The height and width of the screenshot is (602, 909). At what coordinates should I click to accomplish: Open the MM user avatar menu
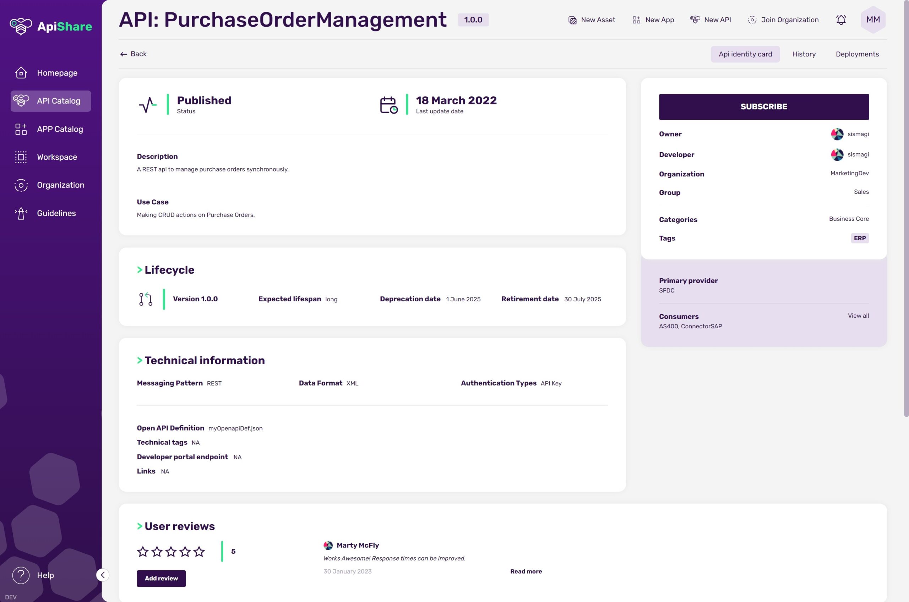click(872, 20)
